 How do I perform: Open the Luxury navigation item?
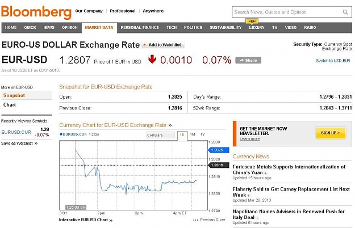(x=257, y=28)
